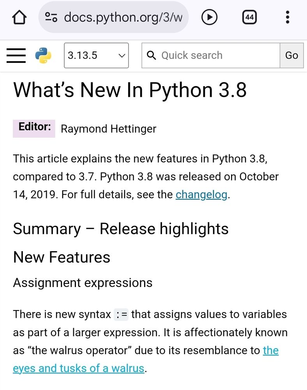Open the hamburger navigation menu
This screenshot has width=307, height=390.
(16, 55)
